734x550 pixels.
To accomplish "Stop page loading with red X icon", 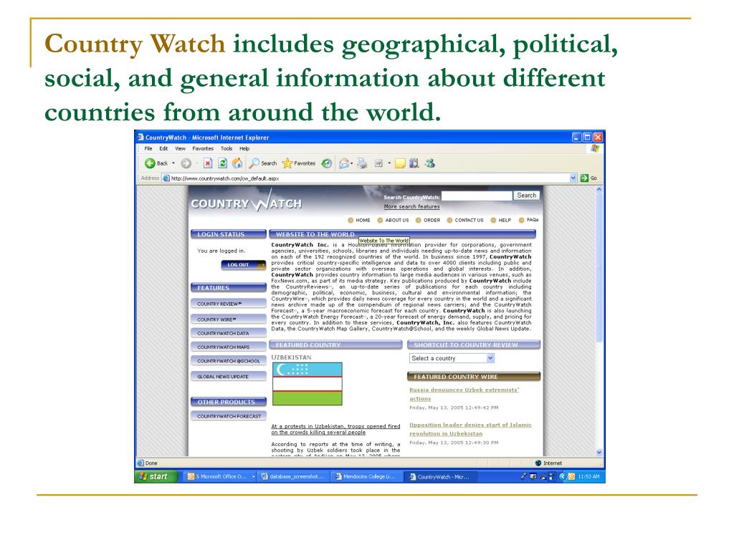I will [x=208, y=163].
